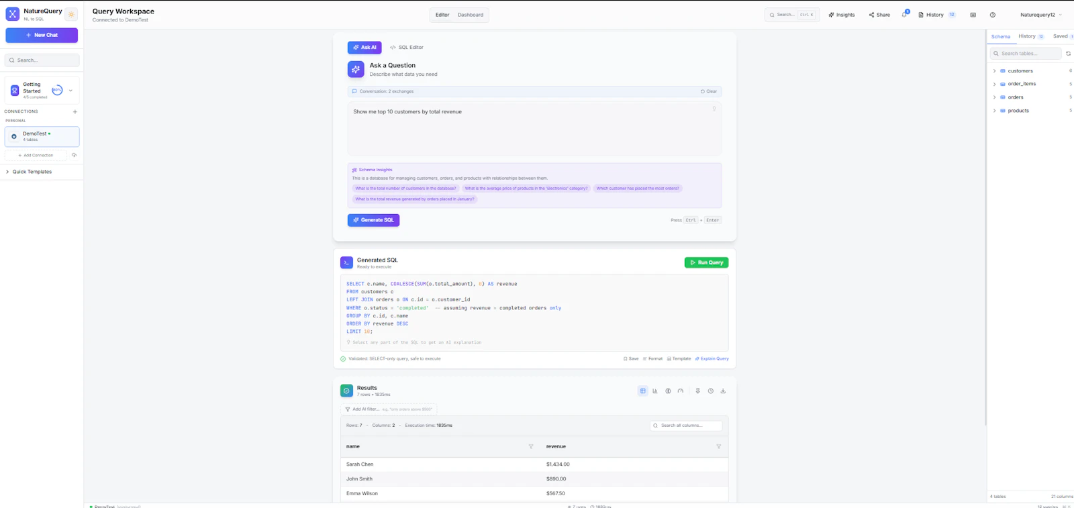
Task: Open the Naturequery12 account menu
Action: (1040, 15)
